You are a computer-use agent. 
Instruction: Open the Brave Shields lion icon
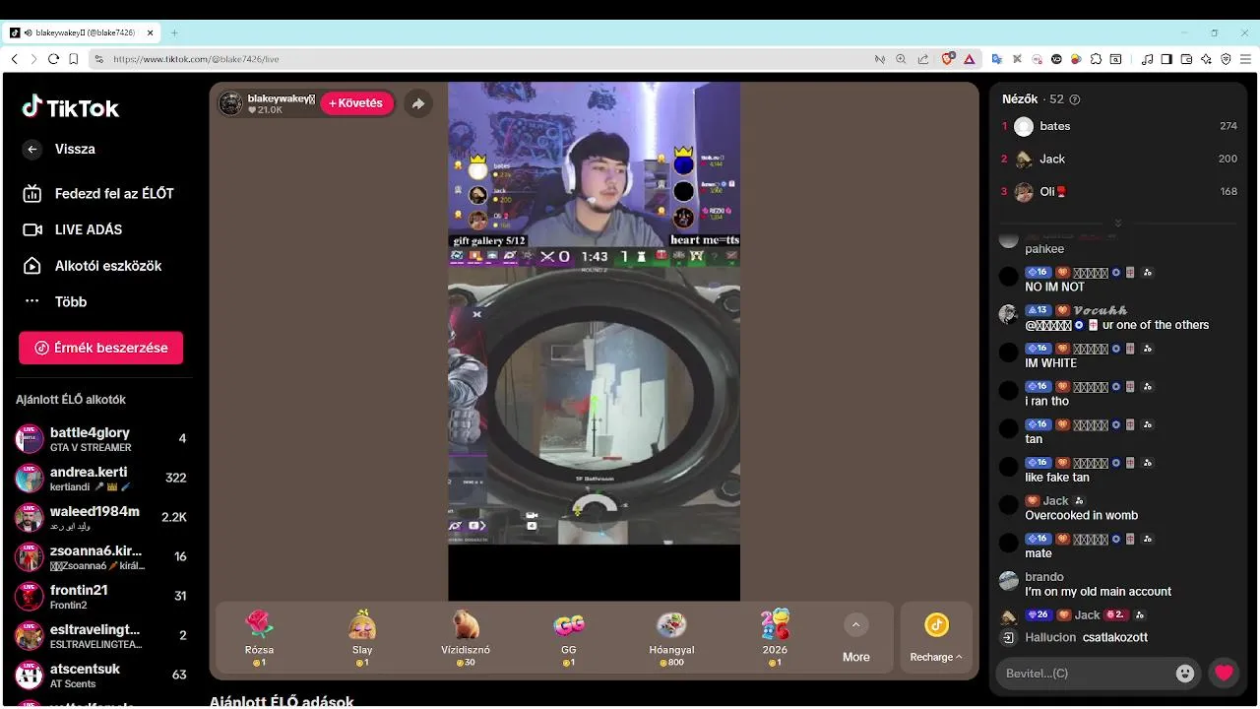tap(948, 59)
